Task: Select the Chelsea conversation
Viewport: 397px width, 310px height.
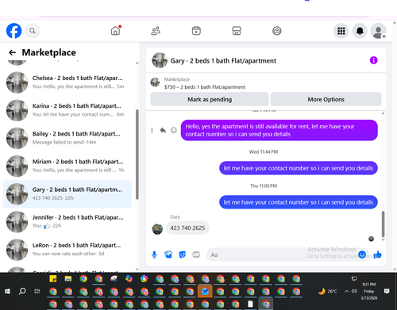Action: click(67, 82)
